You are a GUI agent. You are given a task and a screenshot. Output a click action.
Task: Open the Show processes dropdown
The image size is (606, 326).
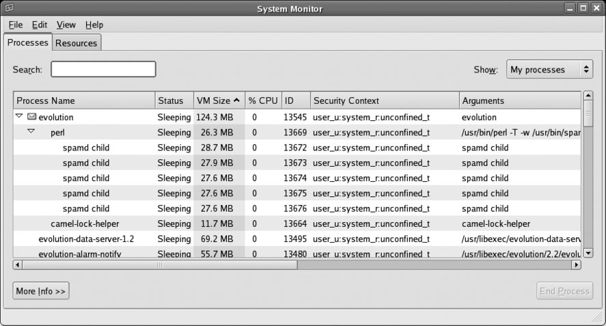point(549,69)
